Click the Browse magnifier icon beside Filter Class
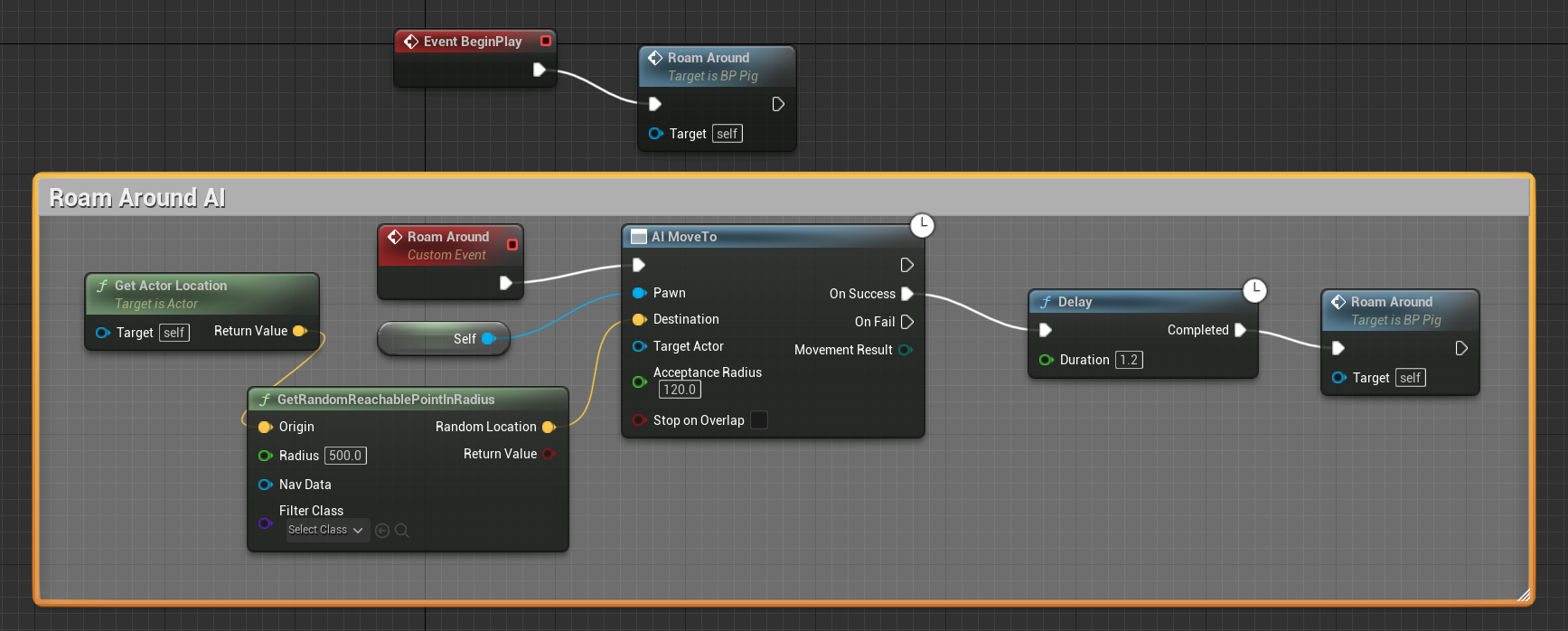This screenshot has height=631, width=1568. (x=402, y=531)
